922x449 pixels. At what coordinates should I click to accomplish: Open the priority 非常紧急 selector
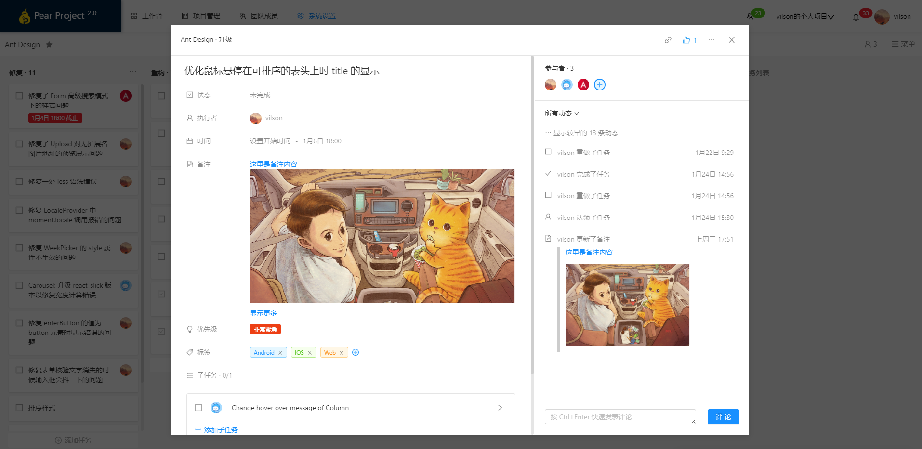(x=265, y=329)
